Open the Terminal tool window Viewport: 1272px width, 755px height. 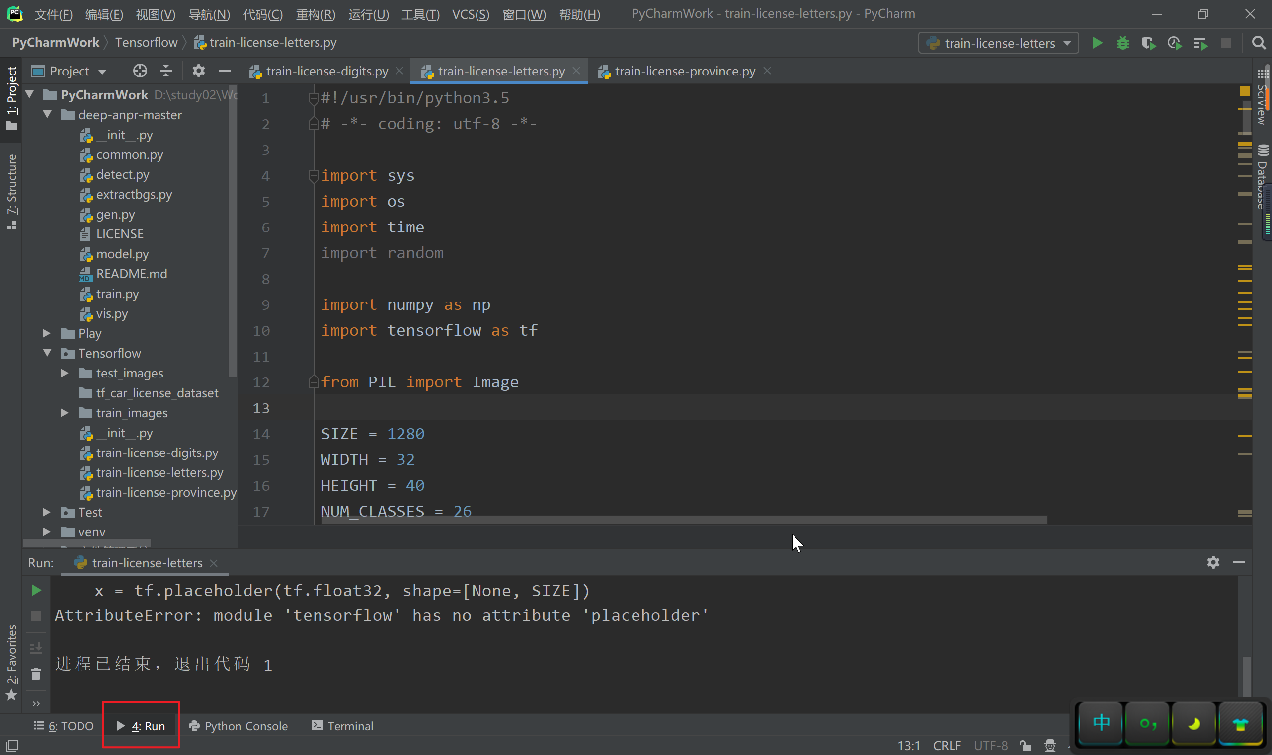[342, 726]
